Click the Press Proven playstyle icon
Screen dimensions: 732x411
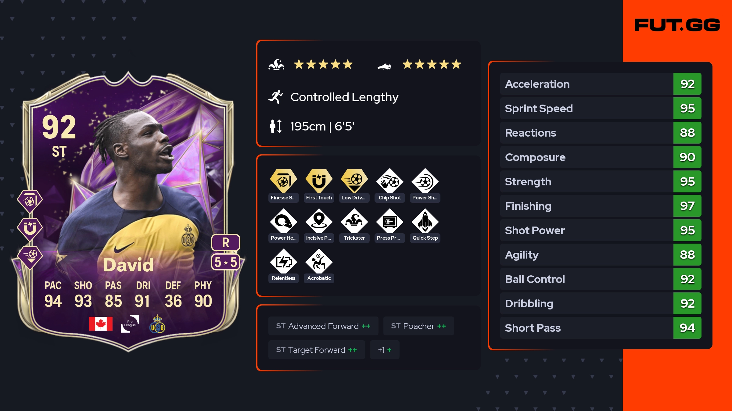389,221
